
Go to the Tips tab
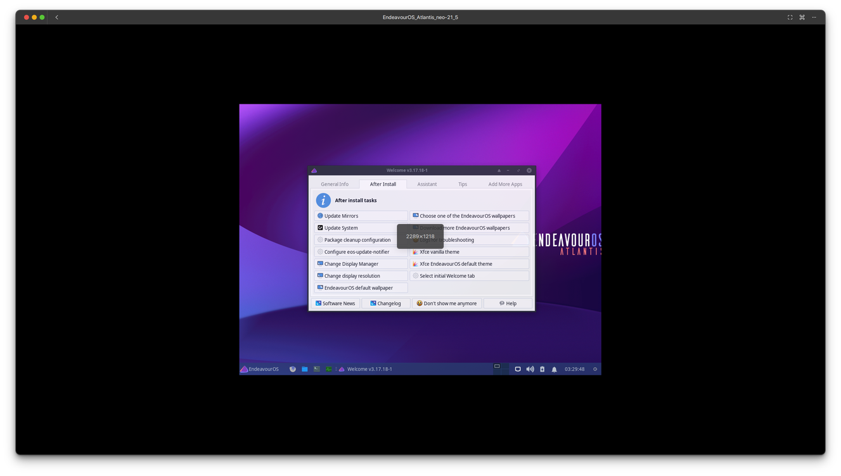coord(463,184)
